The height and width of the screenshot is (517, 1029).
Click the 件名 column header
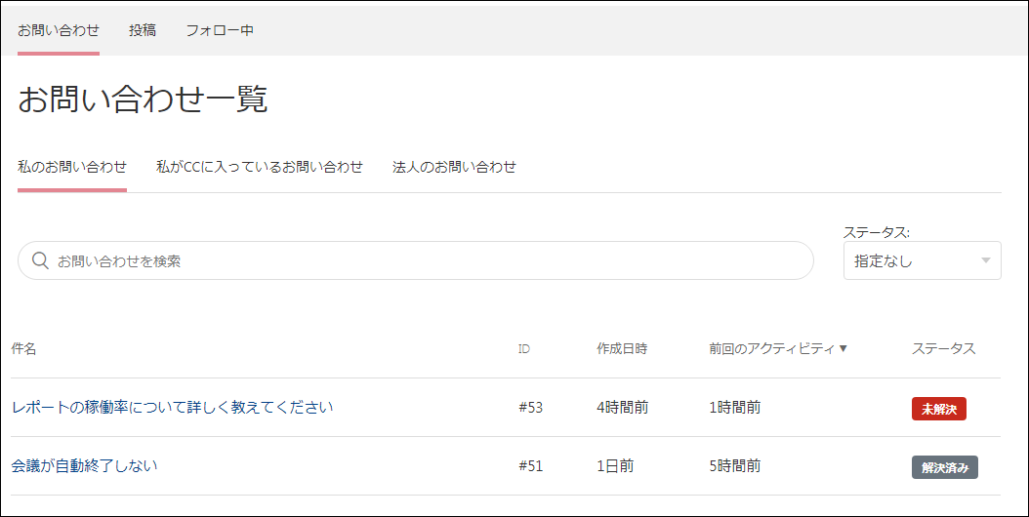[24, 348]
